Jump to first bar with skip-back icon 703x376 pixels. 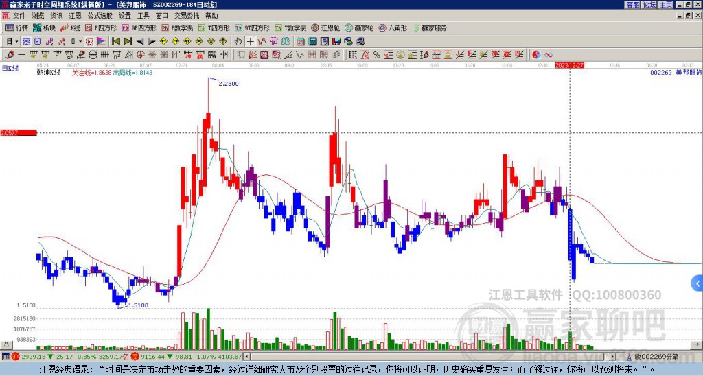coord(115,41)
